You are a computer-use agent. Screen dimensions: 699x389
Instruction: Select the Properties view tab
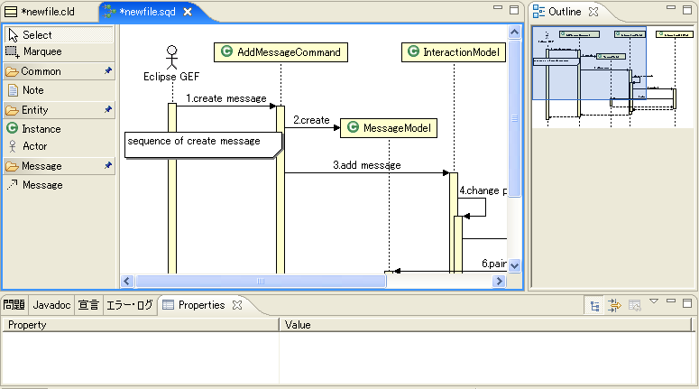(x=201, y=305)
